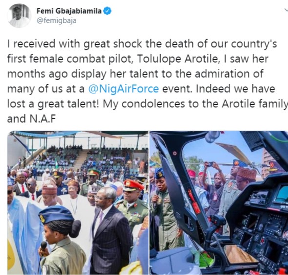Expand the tweet options chevron
The height and width of the screenshot is (275, 288).
(x=286, y=11)
